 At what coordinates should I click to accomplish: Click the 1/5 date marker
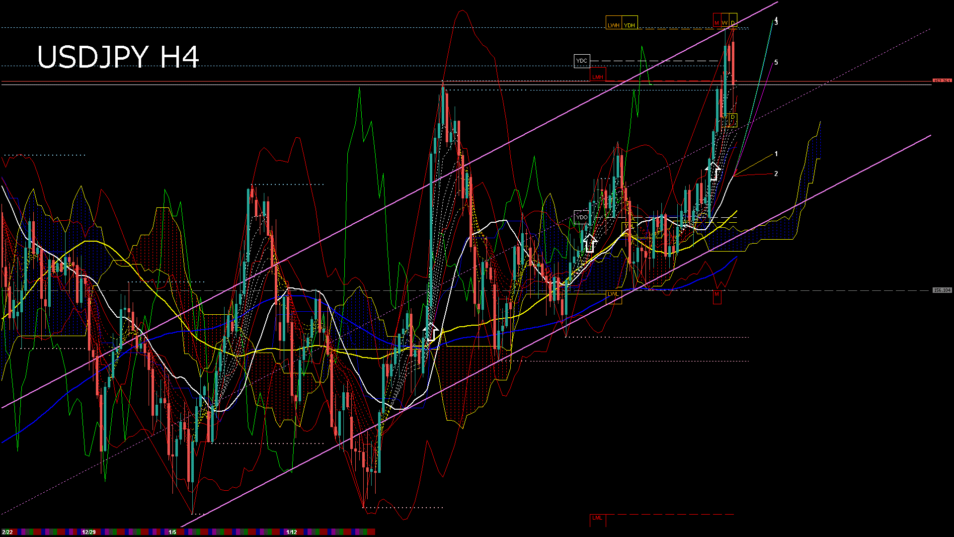tap(172, 532)
